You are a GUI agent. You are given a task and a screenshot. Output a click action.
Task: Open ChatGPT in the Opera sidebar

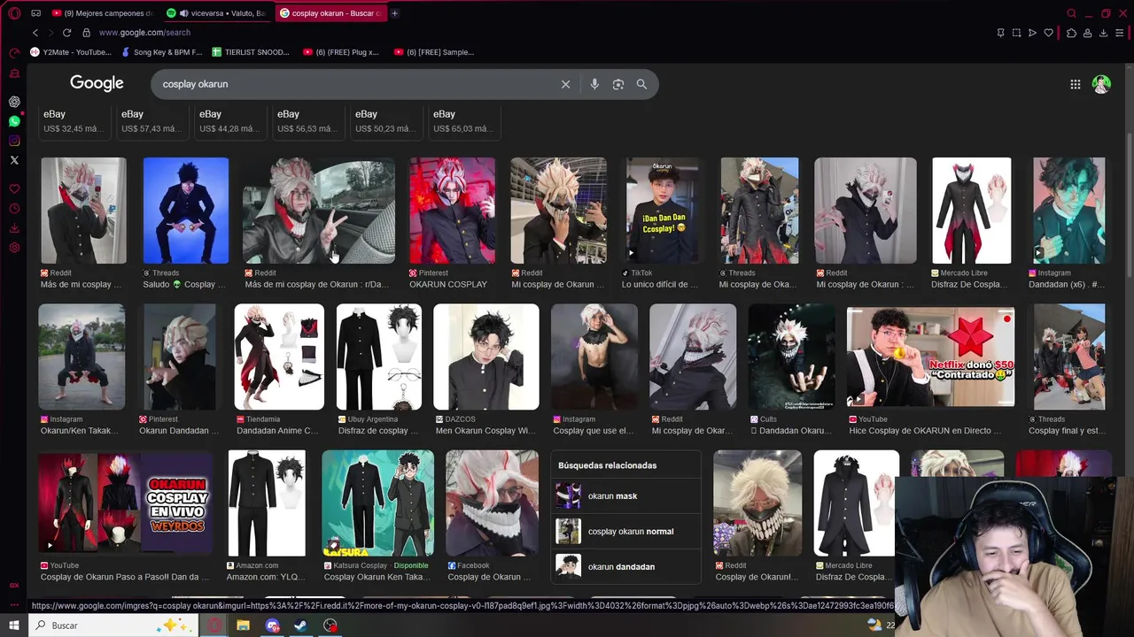click(x=14, y=102)
